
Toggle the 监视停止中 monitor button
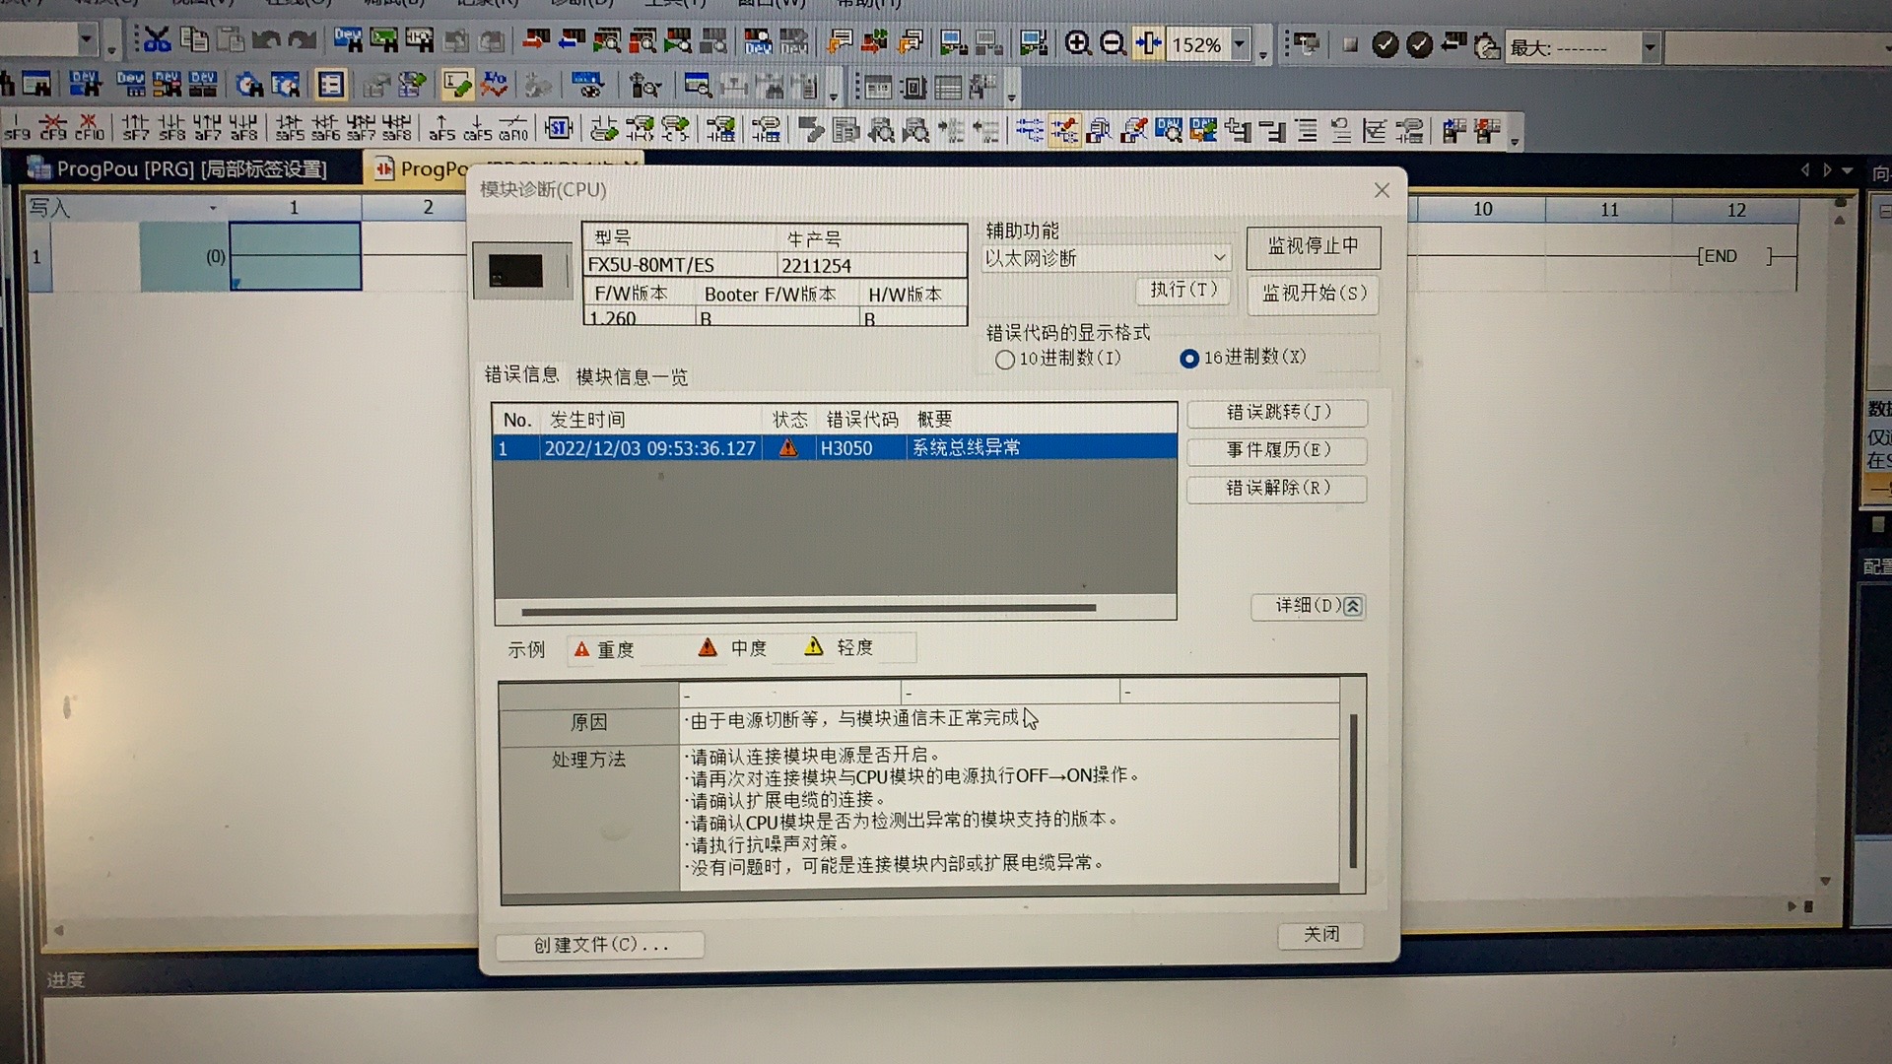[x=1313, y=246]
